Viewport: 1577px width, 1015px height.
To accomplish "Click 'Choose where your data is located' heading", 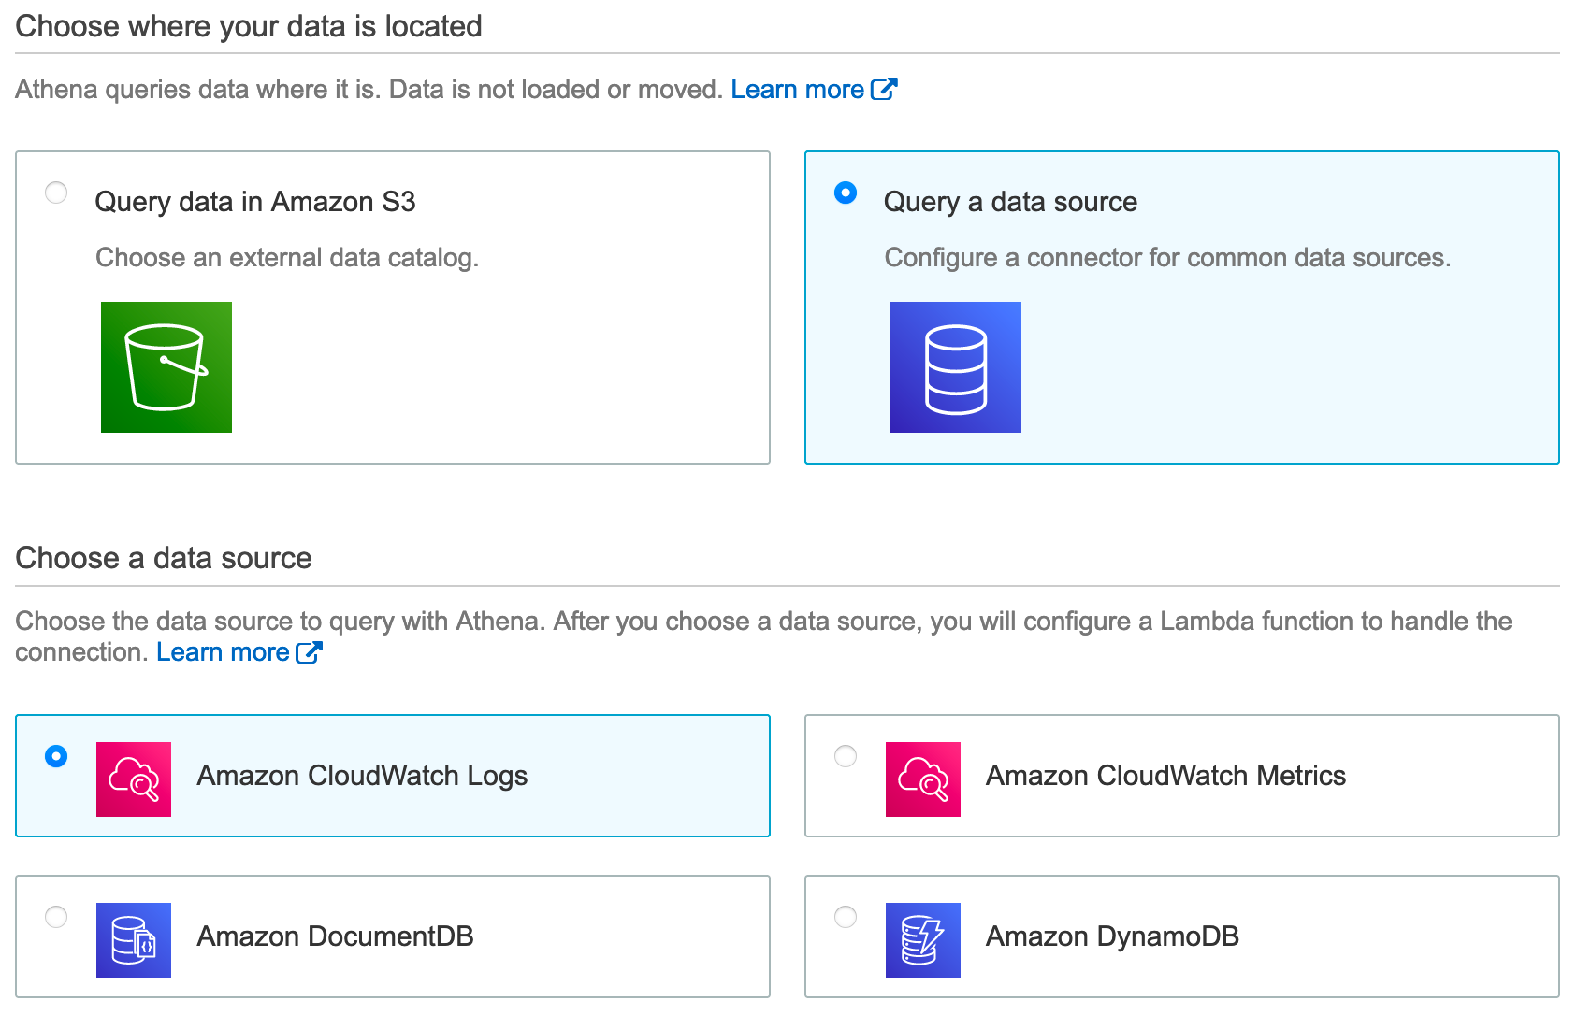I will [x=249, y=26].
